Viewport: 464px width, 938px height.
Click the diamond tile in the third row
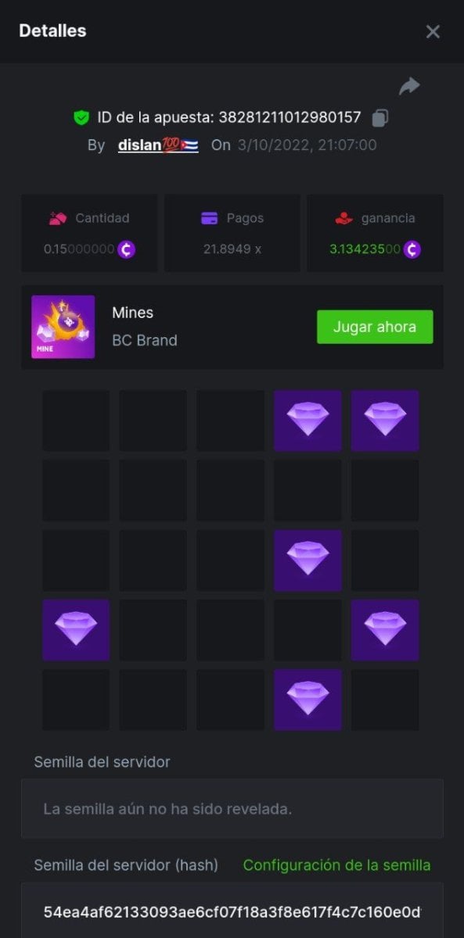point(308,558)
